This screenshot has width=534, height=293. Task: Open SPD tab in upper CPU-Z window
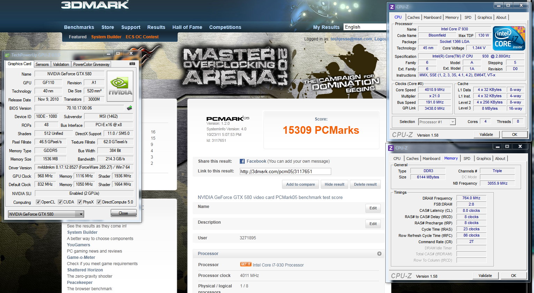pos(468,17)
